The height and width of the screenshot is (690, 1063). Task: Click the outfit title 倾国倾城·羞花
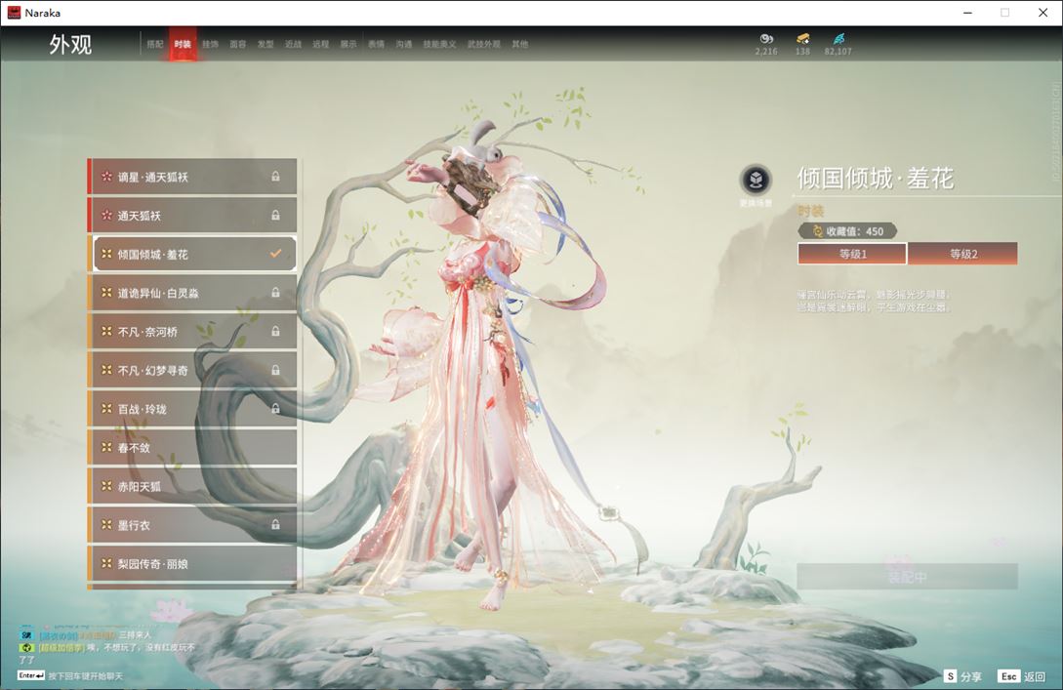(876, 179)
